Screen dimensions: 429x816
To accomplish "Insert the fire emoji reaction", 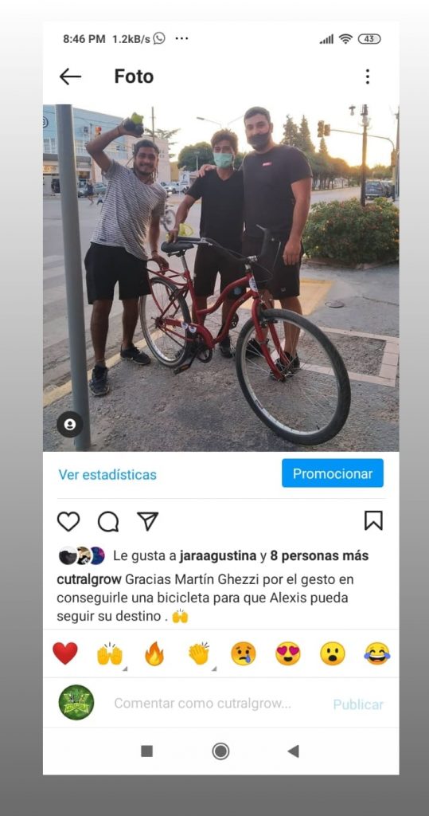I will pos(154,653).
